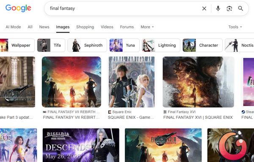The width and height of the screenshot is (254, 162).
Task: Open 'FINAL FANTASY XVI | SQUARE ENIX' title
Action: tap(198, 117)
